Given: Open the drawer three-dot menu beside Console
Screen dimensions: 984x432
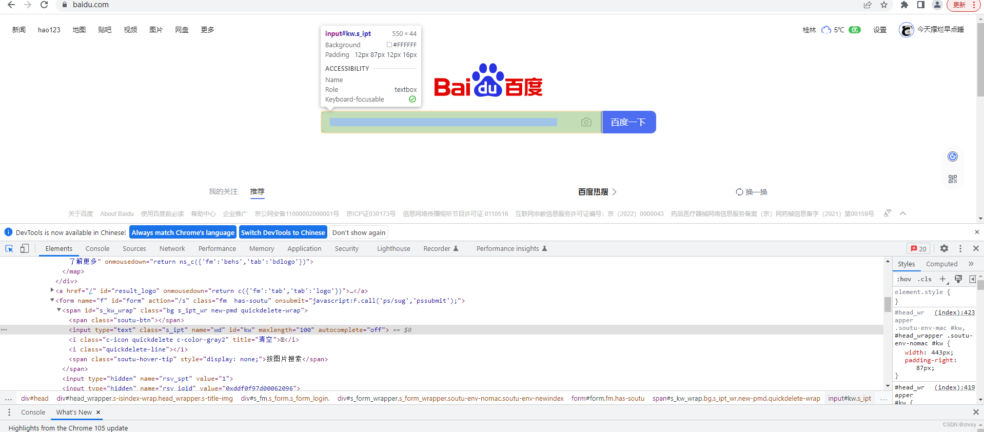Looking at the screenshot, I should click(x=9, y=412).
